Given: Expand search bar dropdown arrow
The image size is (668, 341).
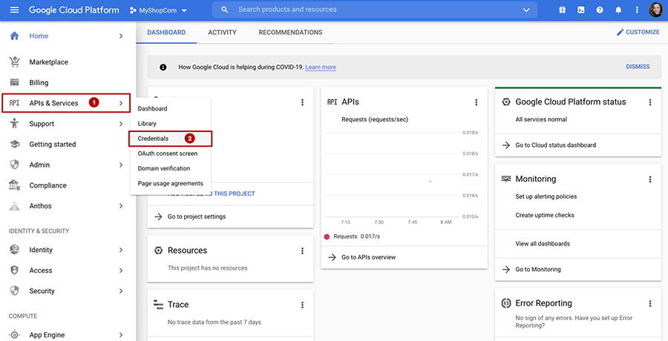Looking at the screenshot, I should (526, 10).
